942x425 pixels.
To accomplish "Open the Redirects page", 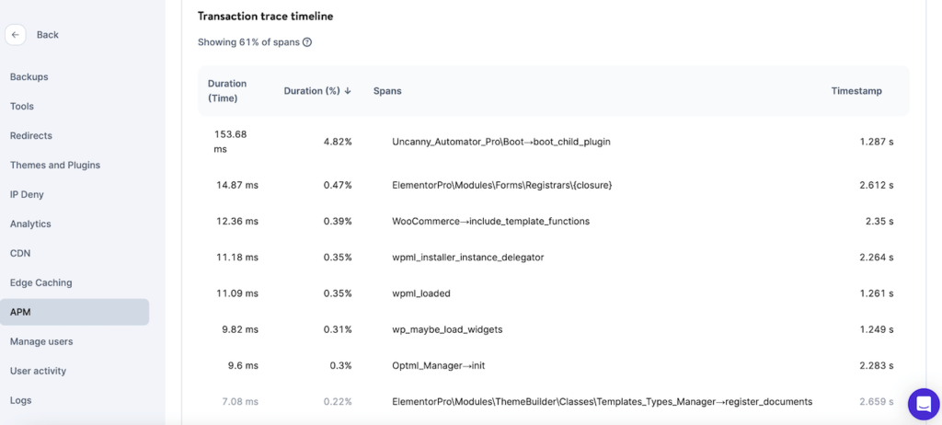I will coord(31,136).
